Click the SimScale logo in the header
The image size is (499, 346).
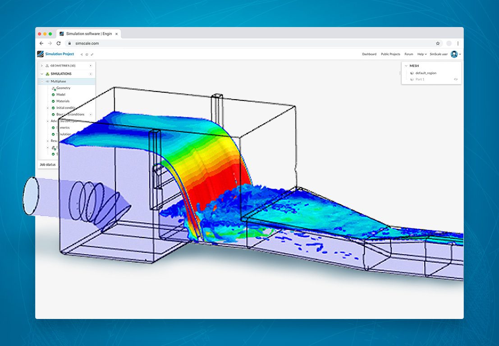click(40, 54)
